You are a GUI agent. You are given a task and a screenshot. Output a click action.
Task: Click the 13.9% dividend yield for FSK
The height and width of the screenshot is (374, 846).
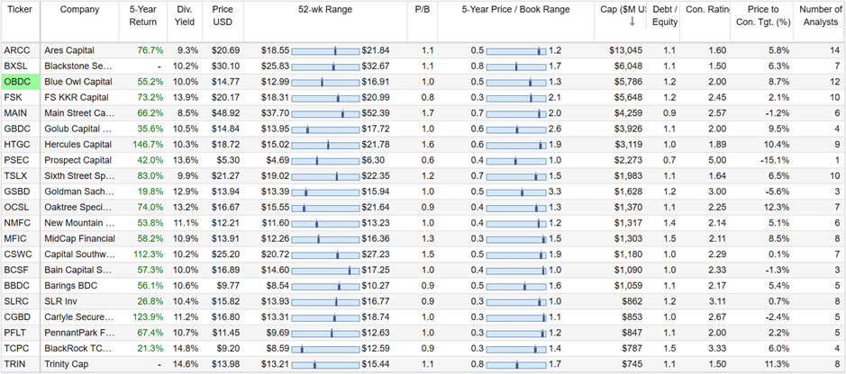coord(187,97)
